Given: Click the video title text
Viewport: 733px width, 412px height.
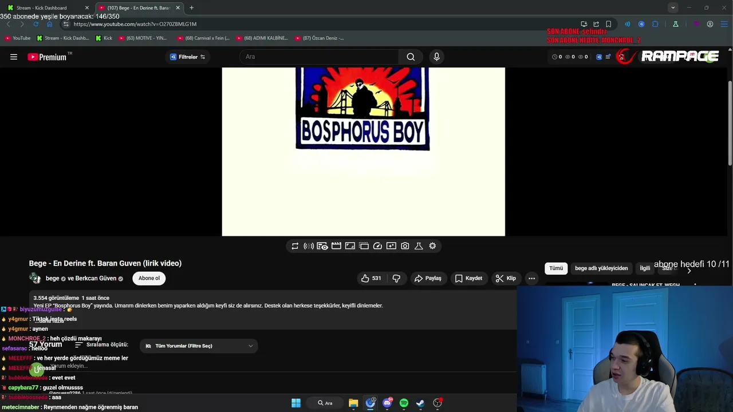Looking at the screenshot, I should pyautogui.click(x=105, y=263).
